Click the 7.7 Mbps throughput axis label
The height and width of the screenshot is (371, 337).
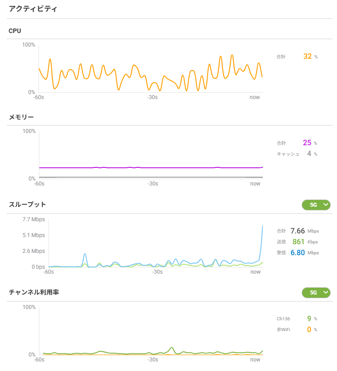33,219
